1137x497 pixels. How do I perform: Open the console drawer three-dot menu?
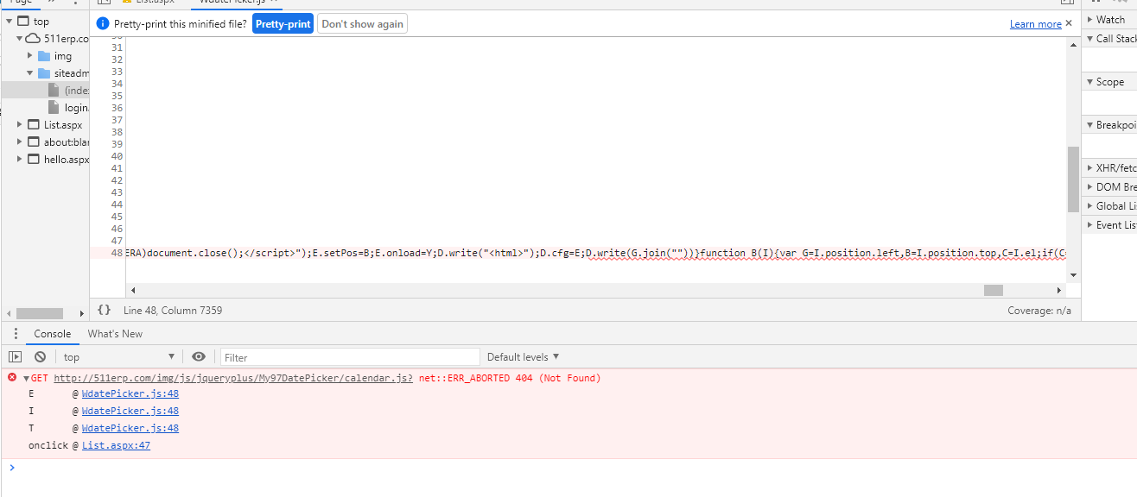(x=15, y=334)
